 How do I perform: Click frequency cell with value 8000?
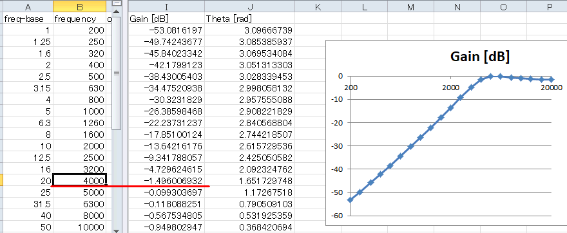pos(79,215)
